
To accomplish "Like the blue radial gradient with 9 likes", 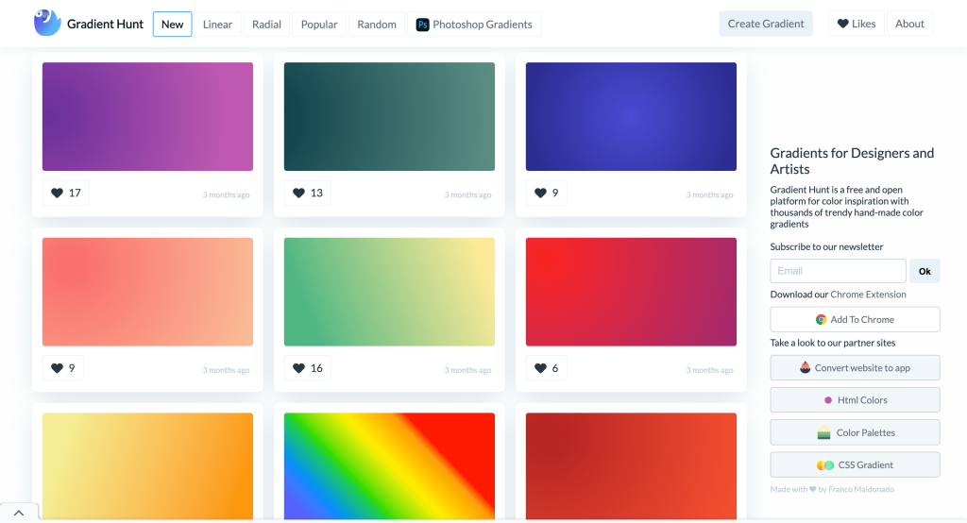I will point(547,193).
